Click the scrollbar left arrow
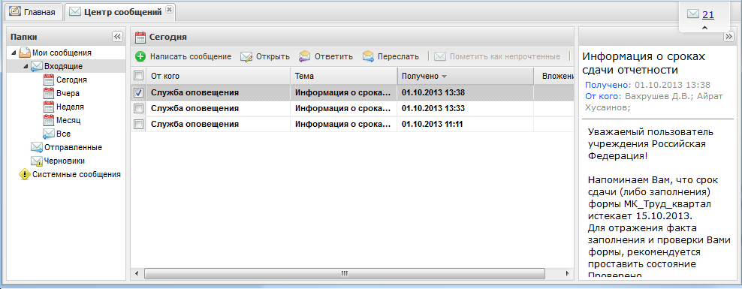The image size is (742, 289). (x=136, y=274)
